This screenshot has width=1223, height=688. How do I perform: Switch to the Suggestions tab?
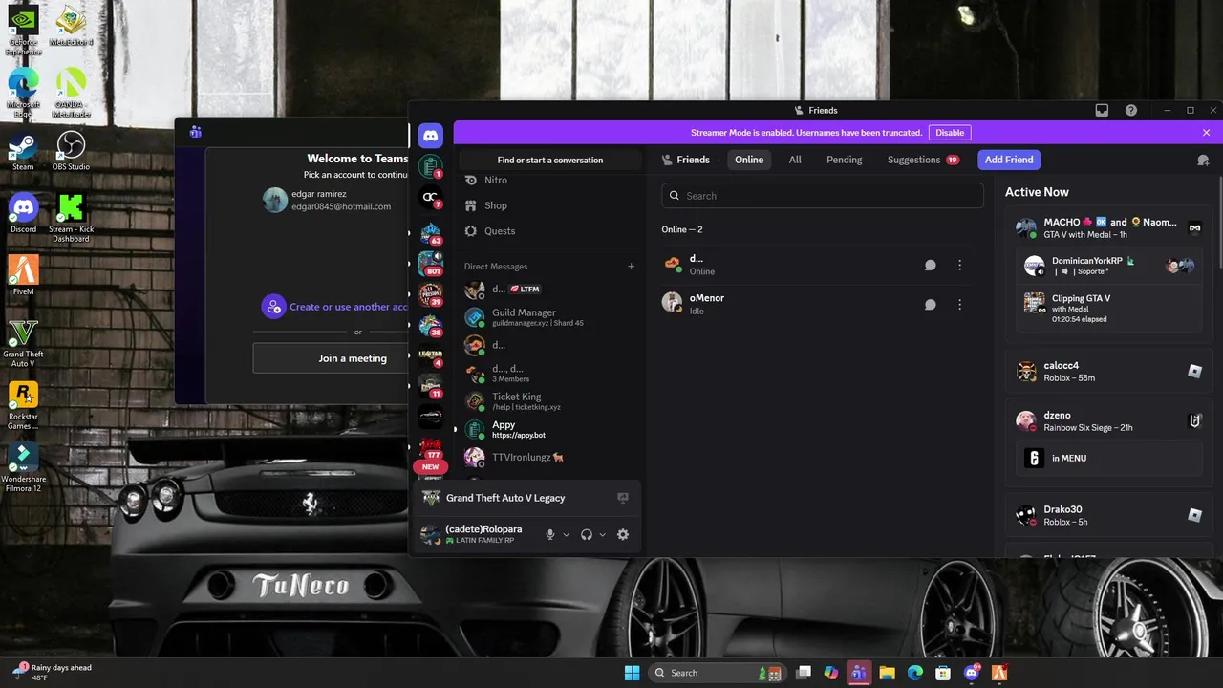923,160
